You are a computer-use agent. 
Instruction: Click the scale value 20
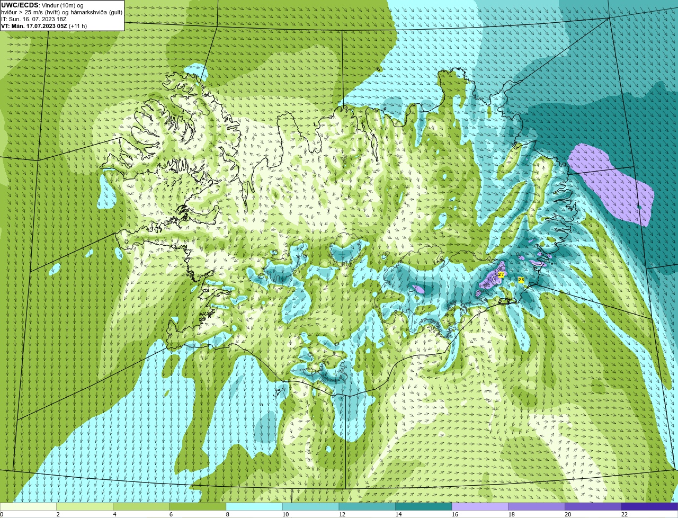pyautogui.click(x=568, y=514)
